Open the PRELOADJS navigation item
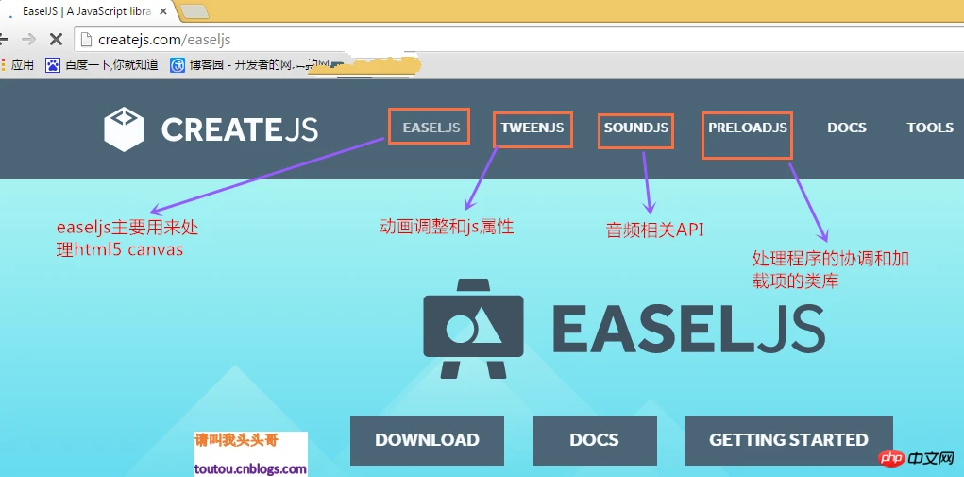 (748, 128)
